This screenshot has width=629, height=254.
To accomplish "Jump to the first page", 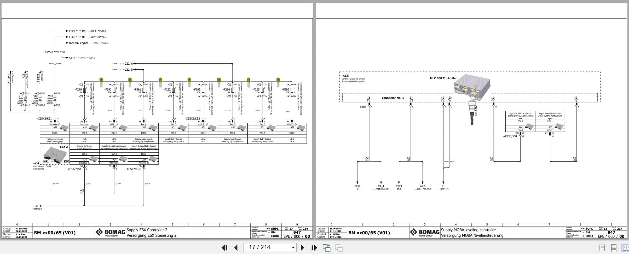I will (224, 247).
